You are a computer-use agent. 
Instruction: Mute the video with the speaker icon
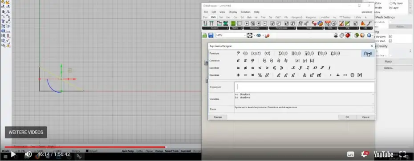click(x=28, y=154)
